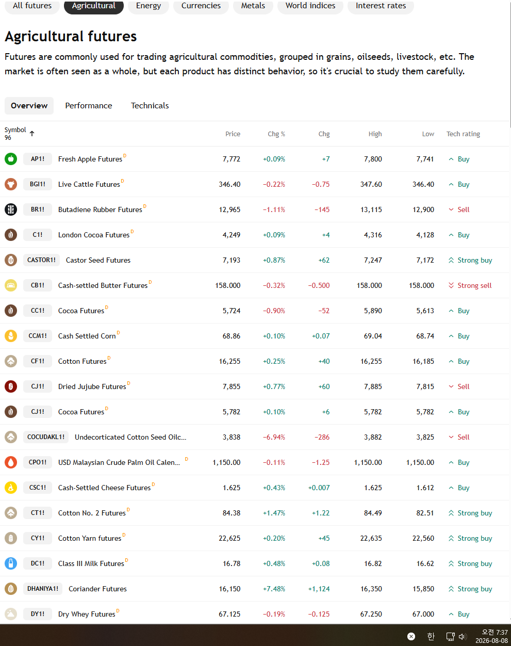511x646 pixels.
Task: Sort the table by Chg % column
Action: point(276,134)
